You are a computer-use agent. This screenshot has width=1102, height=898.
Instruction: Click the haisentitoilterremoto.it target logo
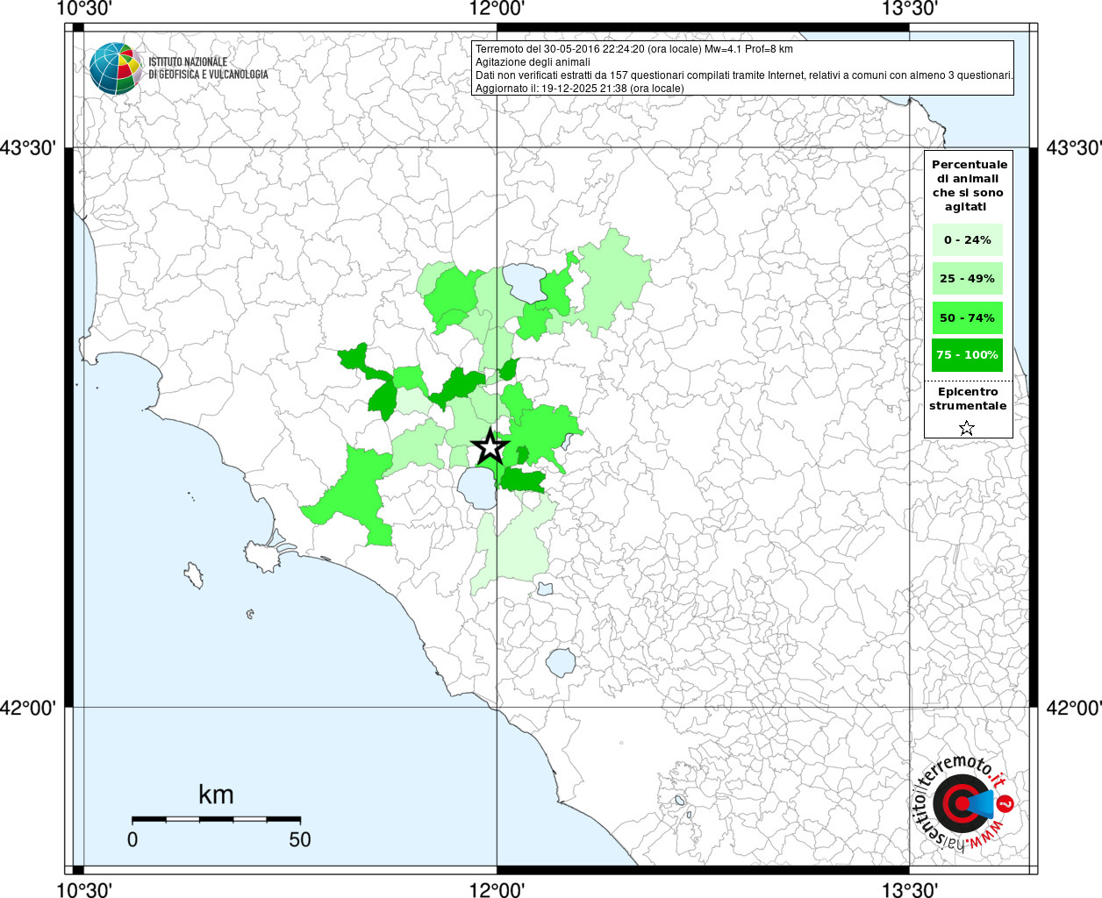(x=962, y=804)
